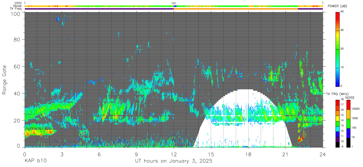Click the '30' tick on power scale
The image size is (363, 167).
(x=343, y=30)
